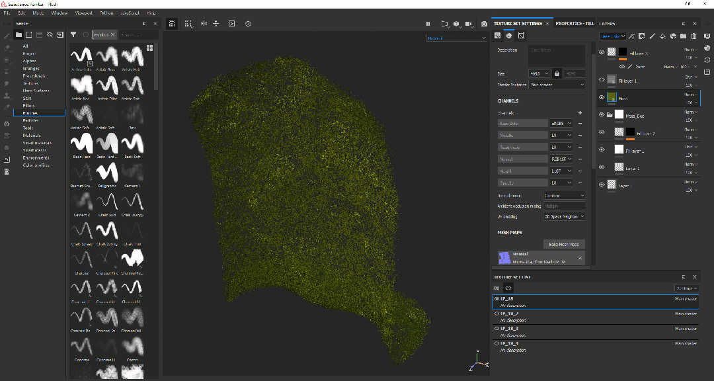Click the plus icon to add a channel
Viewport: 714px width, 381px height.
coord(580,113)
